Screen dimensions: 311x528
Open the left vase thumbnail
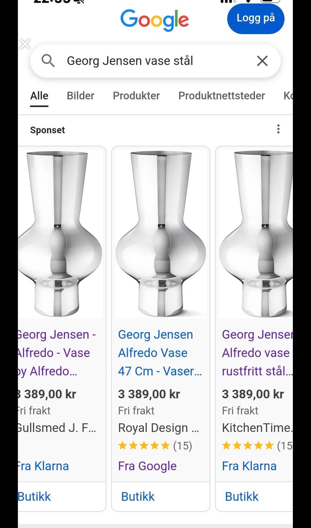tap(60, 234)
